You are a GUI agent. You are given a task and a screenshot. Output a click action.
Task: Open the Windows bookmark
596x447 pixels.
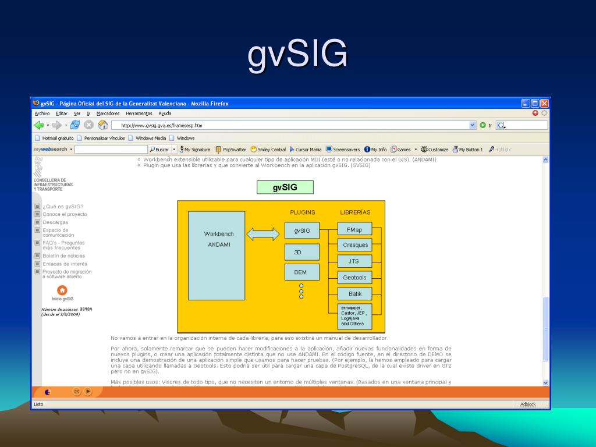[182, 138]
